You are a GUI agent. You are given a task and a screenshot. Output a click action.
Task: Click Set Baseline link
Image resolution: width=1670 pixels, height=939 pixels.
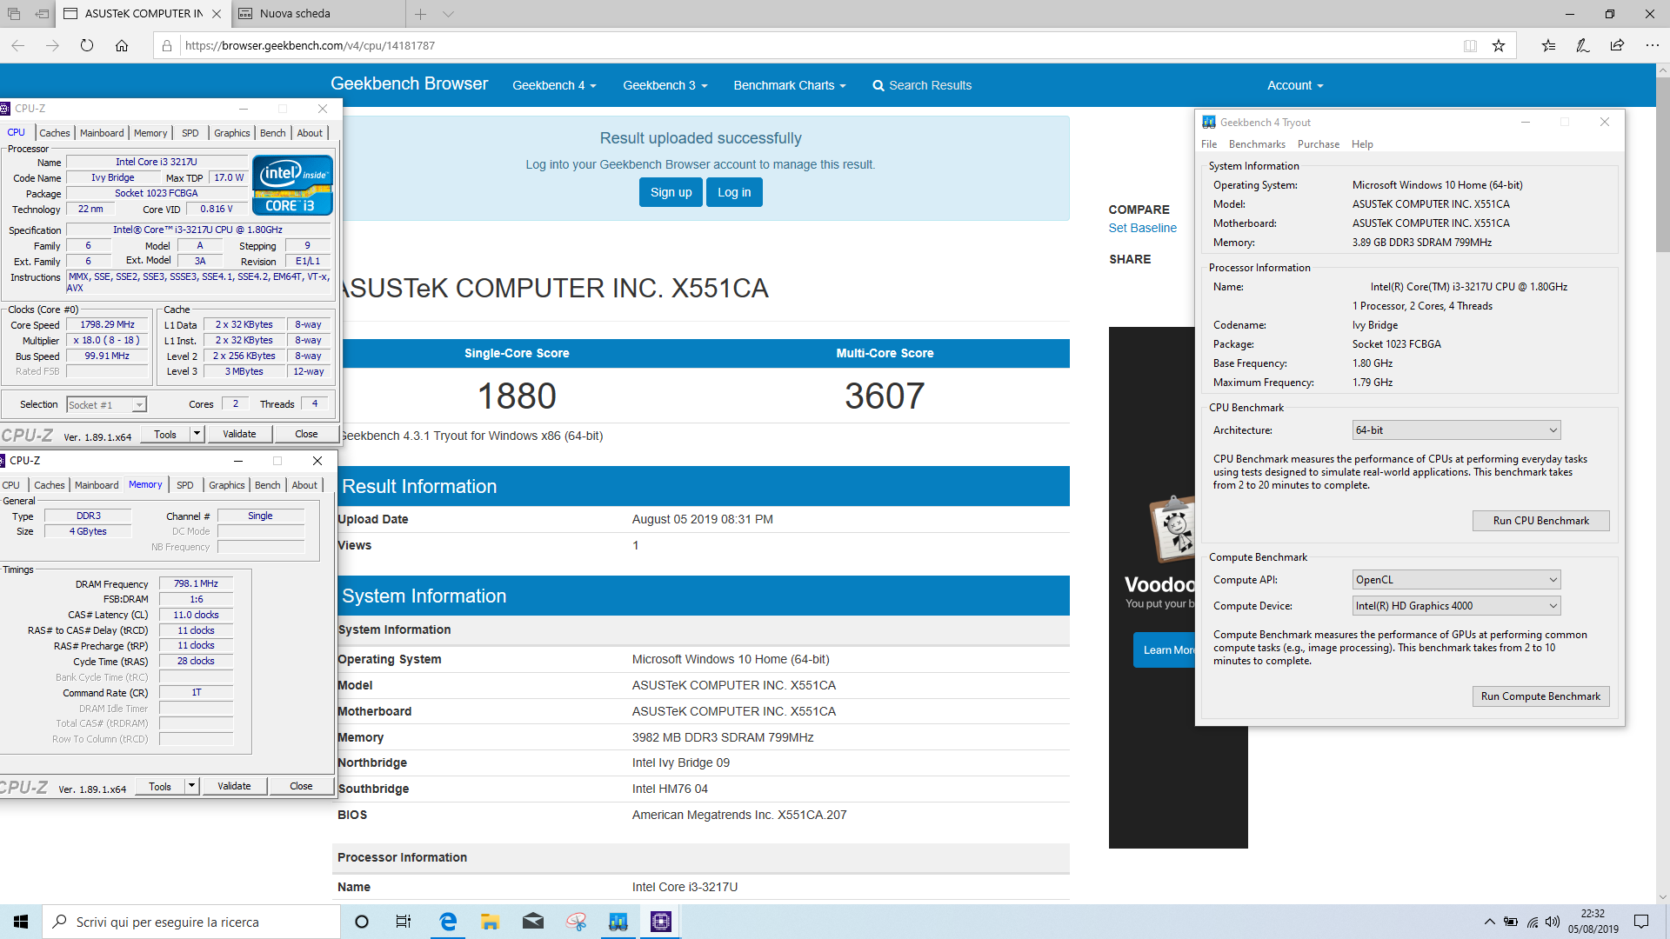pyautogui.click(x=1142, y=228)
